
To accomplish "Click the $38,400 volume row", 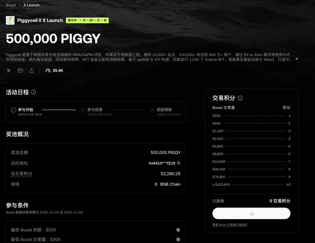I will pos(251,169).
